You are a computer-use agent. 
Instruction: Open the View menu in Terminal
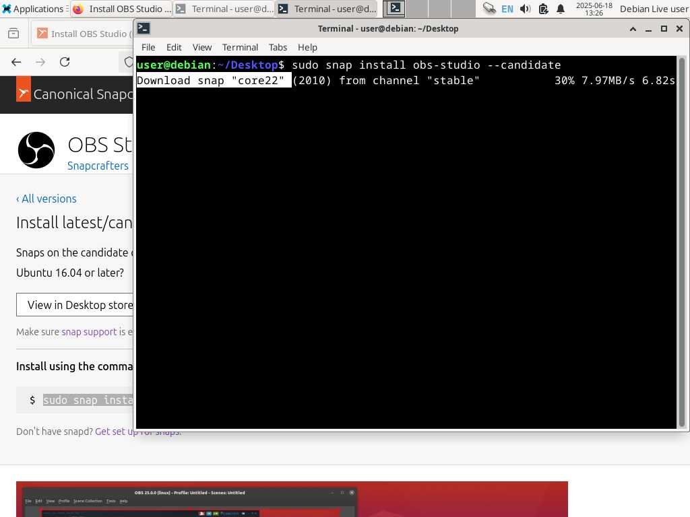(x=202, y=48)
